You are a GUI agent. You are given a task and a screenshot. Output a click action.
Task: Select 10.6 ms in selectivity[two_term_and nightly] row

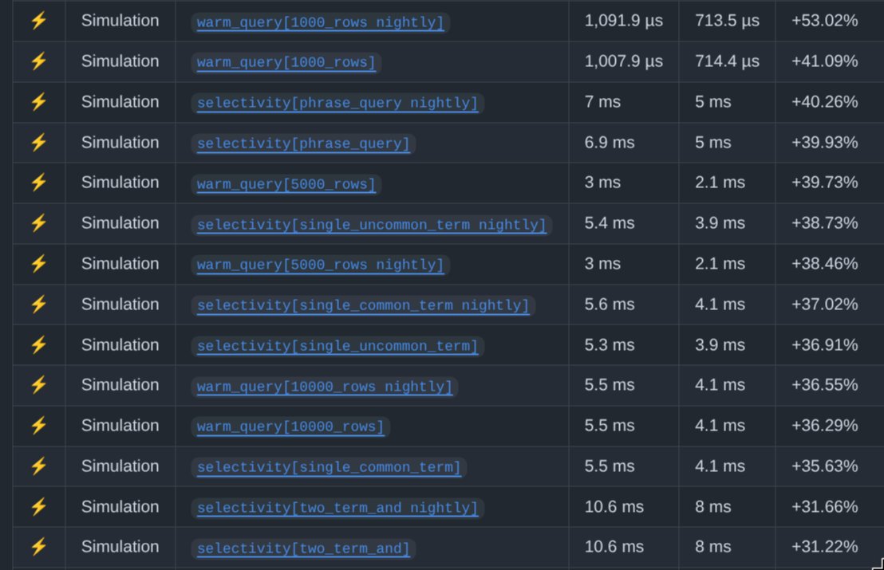(x=614, y=507)
